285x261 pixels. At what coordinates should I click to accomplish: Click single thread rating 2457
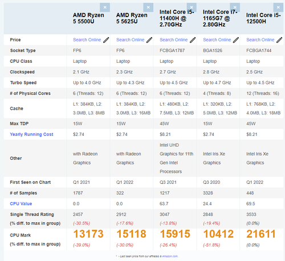78,215
